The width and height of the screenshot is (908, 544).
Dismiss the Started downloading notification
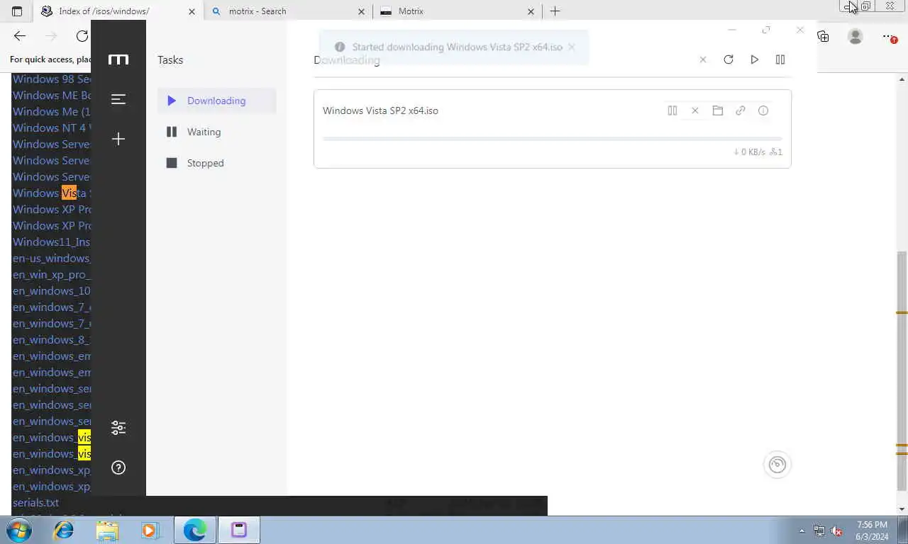571,47
